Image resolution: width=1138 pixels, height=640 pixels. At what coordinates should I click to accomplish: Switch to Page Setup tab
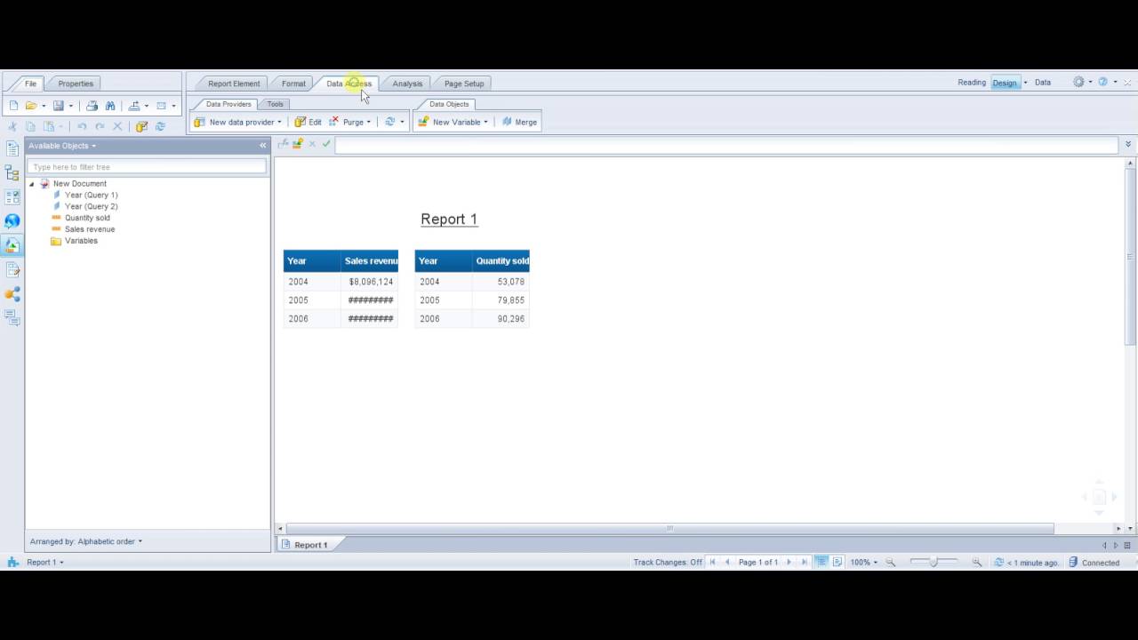[464, 84]
